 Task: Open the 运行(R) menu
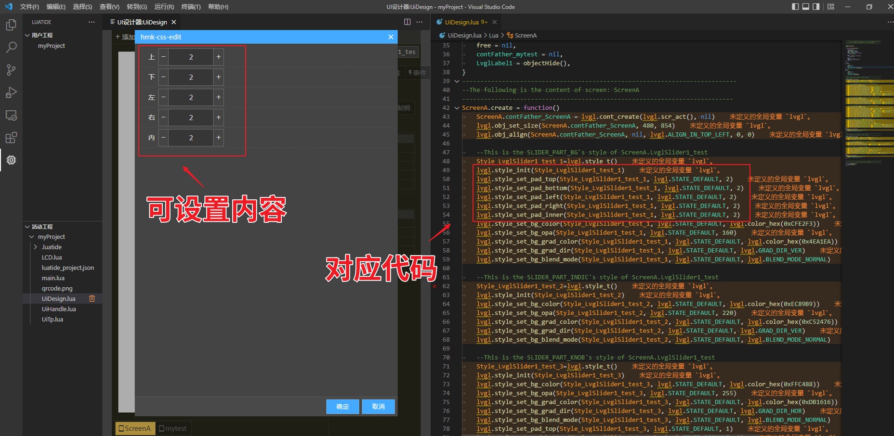[164, 6]
